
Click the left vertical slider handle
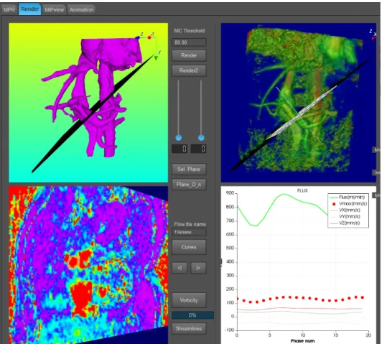coord(179,138)
